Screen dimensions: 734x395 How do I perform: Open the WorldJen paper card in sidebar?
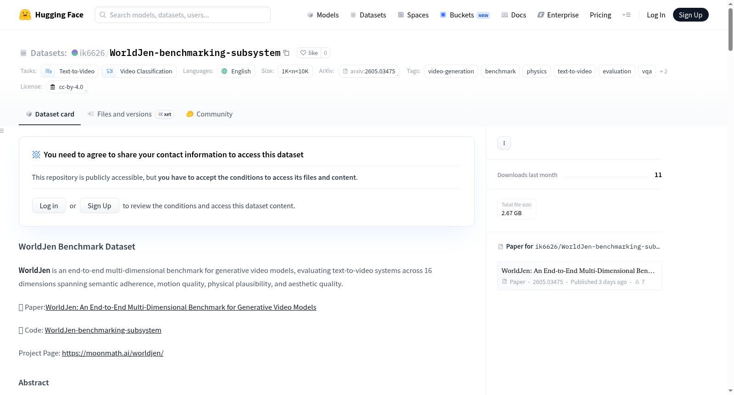[579, 276]
